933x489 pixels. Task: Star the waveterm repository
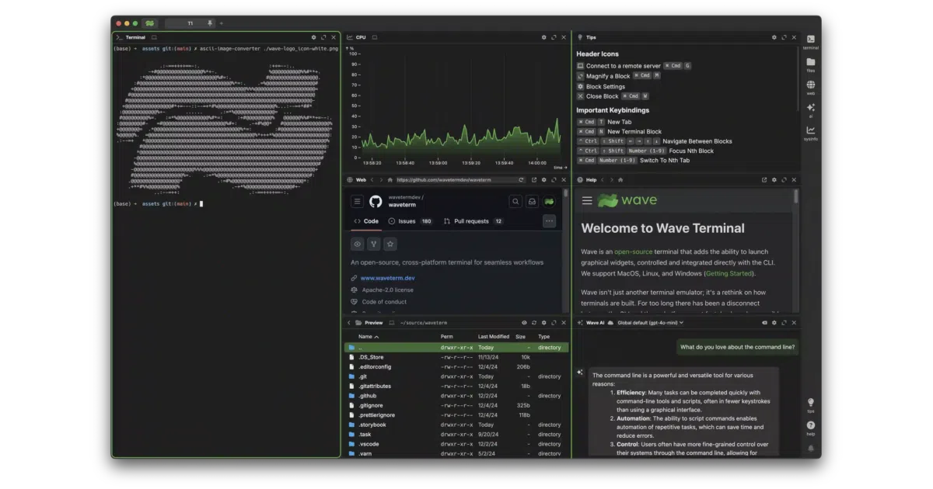click(390, 244)
